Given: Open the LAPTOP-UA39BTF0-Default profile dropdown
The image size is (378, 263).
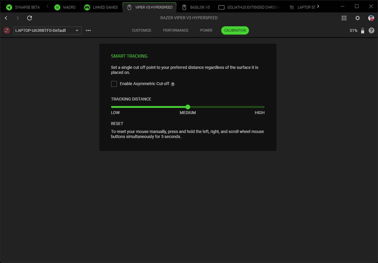Looking at the screenshot, I should point(48,30).
